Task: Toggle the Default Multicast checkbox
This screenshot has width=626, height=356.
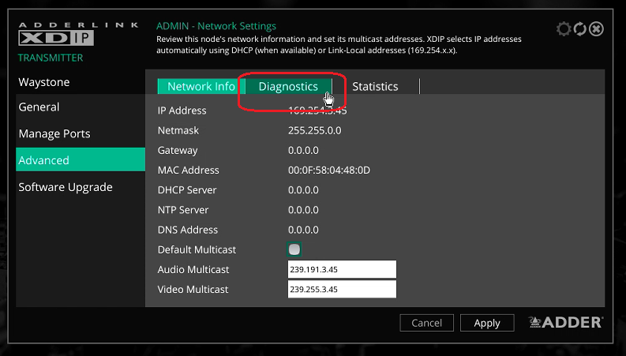Action: tap(294, 249)
